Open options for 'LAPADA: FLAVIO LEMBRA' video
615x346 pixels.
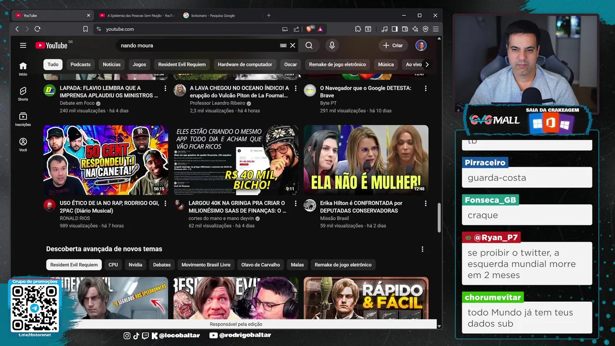[x=165, y=88]
